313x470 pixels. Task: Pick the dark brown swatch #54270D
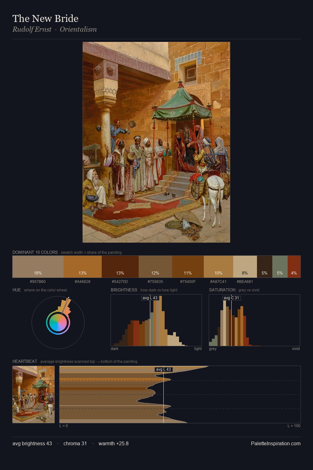tap(120, 267)
